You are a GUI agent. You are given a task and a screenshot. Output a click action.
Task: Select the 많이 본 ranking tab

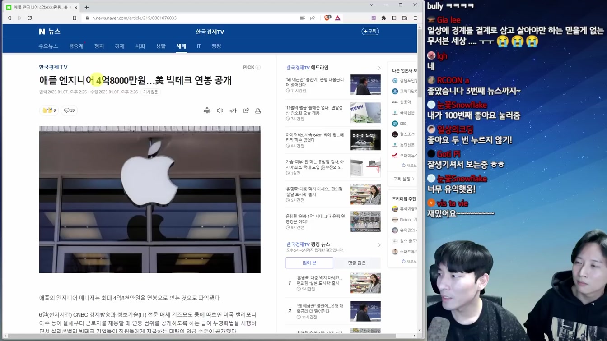click(x=309, y=263)
